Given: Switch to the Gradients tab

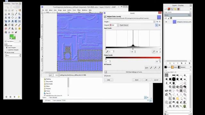Looking at the screenshot, I should coord(182,67).
